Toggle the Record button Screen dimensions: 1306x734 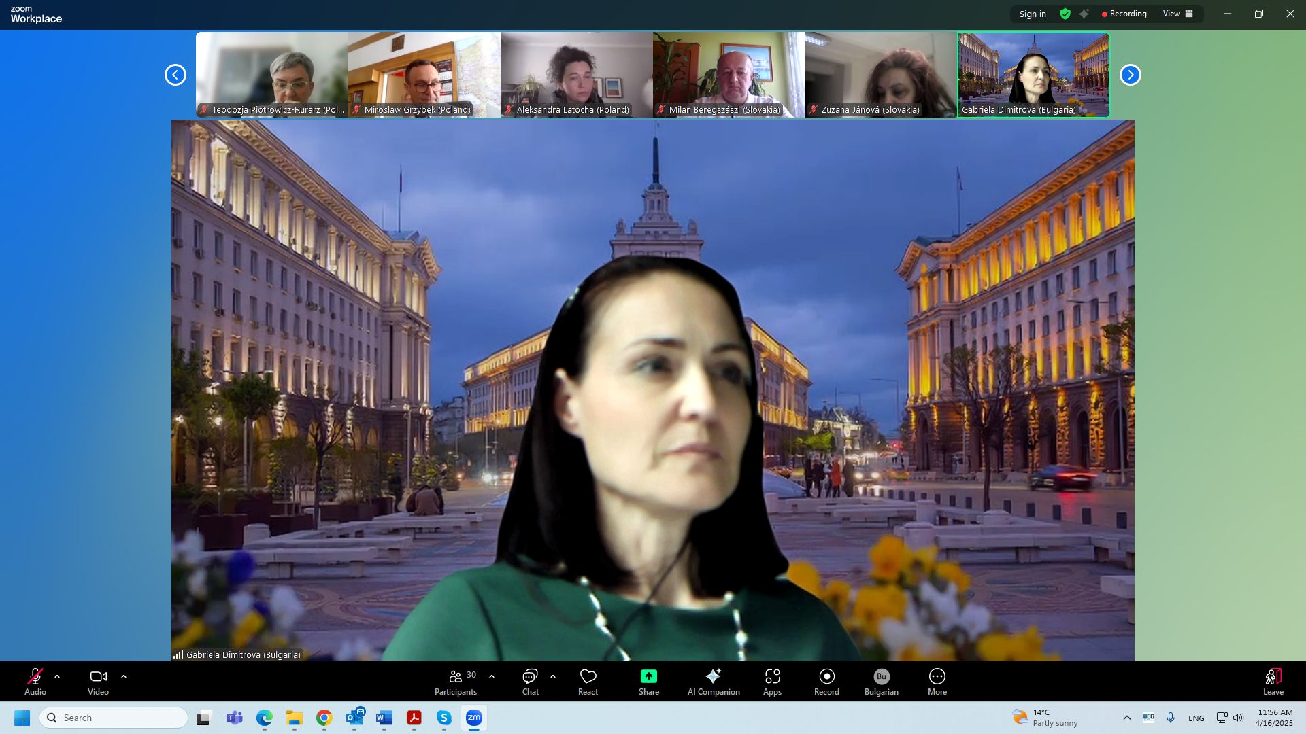826,682
